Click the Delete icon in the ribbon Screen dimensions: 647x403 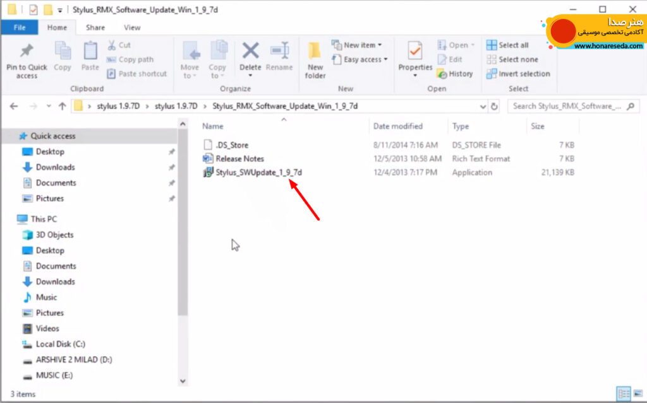coord(250,52)
